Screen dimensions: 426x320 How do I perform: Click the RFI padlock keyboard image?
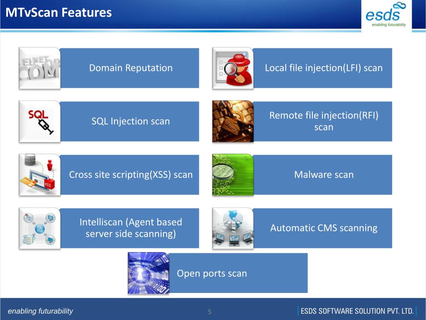(233, 121)
